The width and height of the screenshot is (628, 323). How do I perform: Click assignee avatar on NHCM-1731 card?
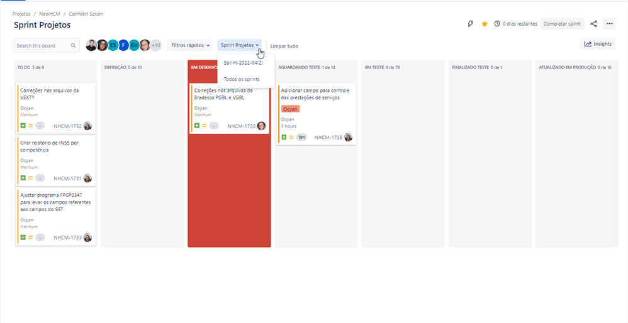click(87, 178)
